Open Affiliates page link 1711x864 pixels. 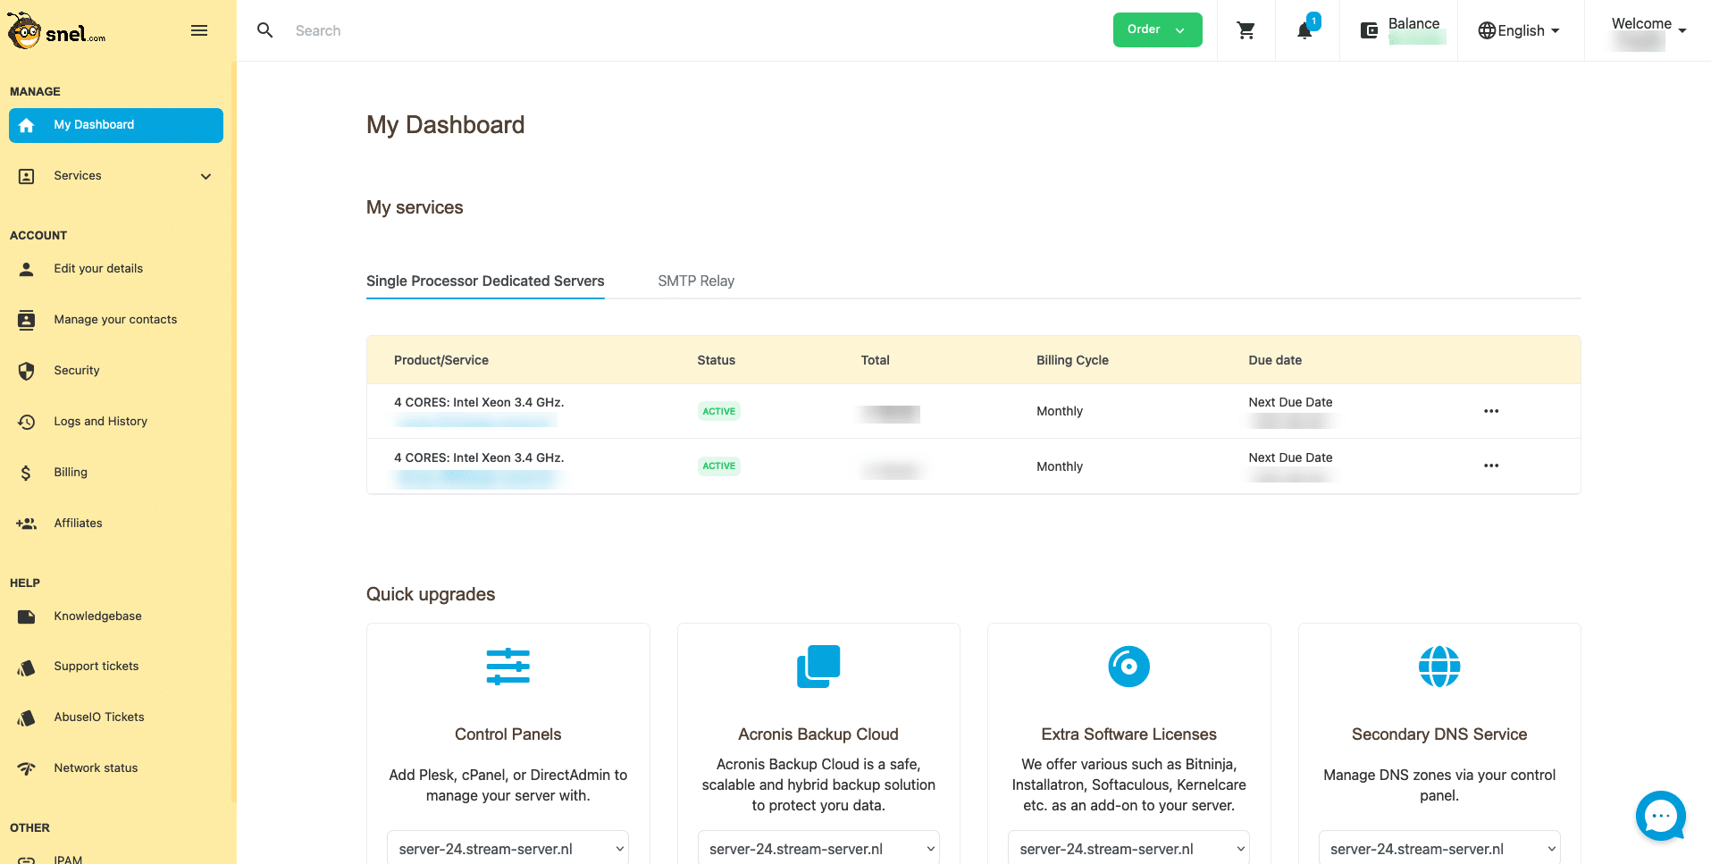click(78, 524)
